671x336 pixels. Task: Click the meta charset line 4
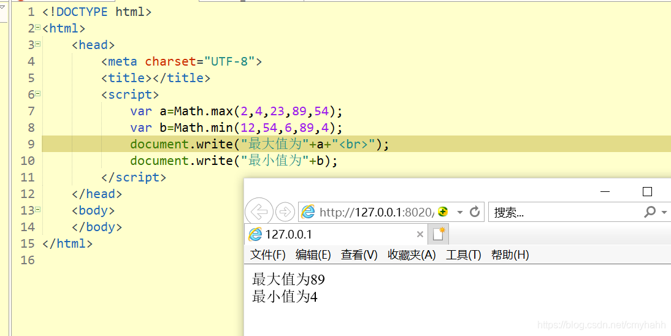(182, 62)
